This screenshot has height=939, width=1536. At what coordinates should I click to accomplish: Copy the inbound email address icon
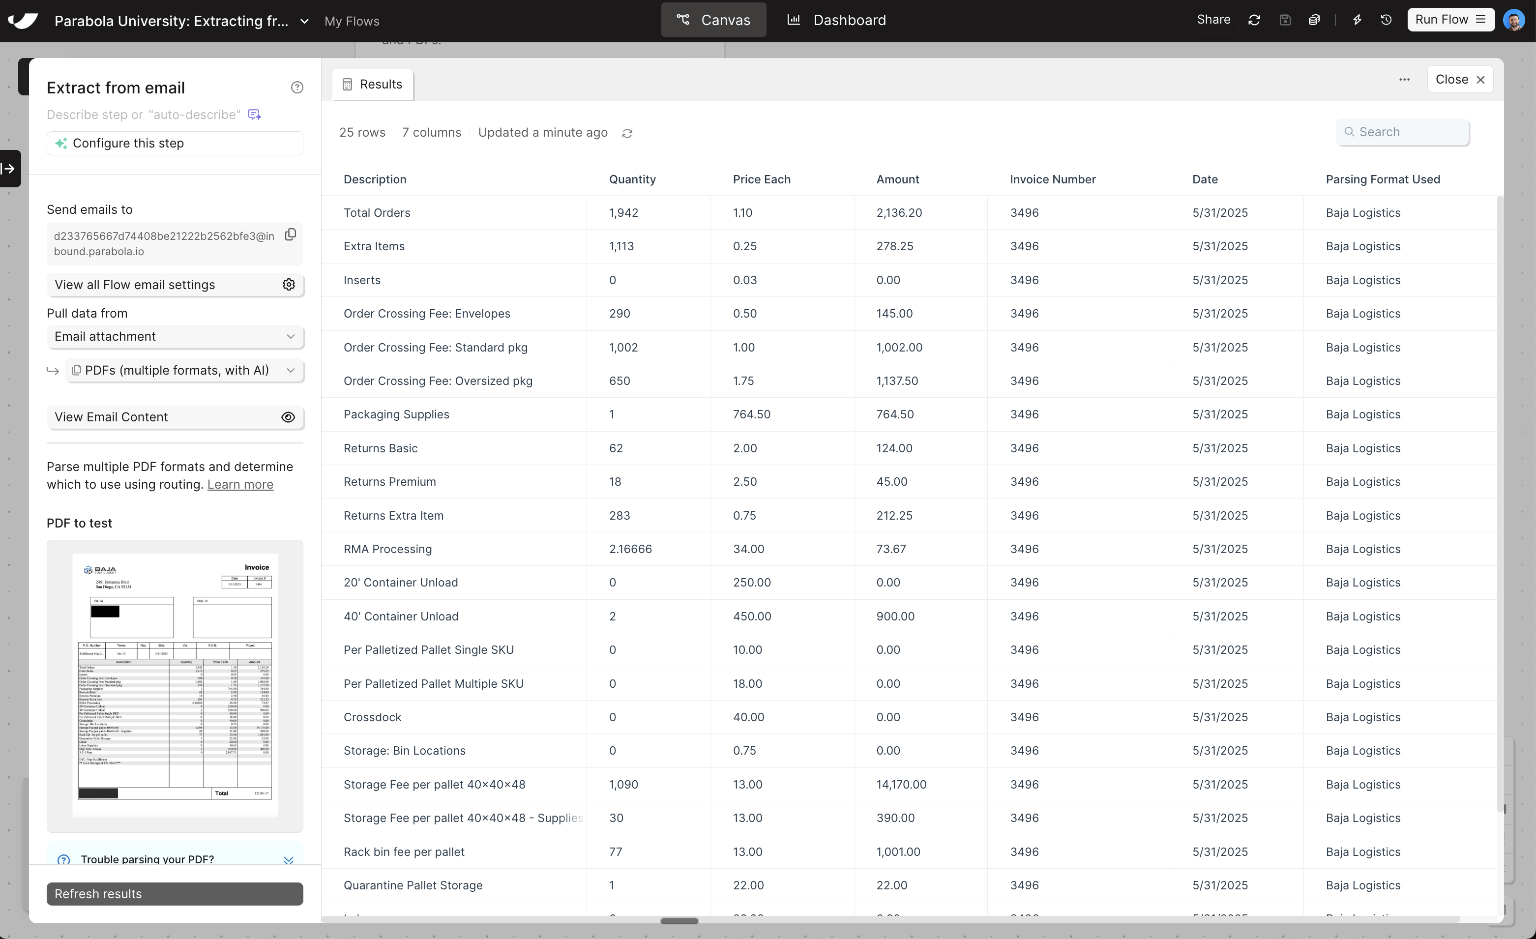pyautogui.click(x=291, y=235)
